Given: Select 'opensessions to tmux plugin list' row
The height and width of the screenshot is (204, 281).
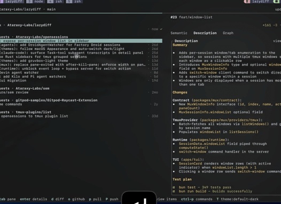Looking at the screenshot, I should point(81,116).
